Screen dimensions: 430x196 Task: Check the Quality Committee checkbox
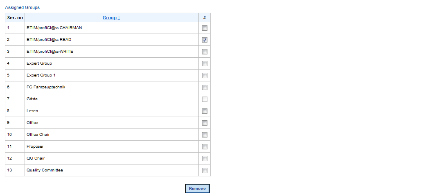point(205,171)
